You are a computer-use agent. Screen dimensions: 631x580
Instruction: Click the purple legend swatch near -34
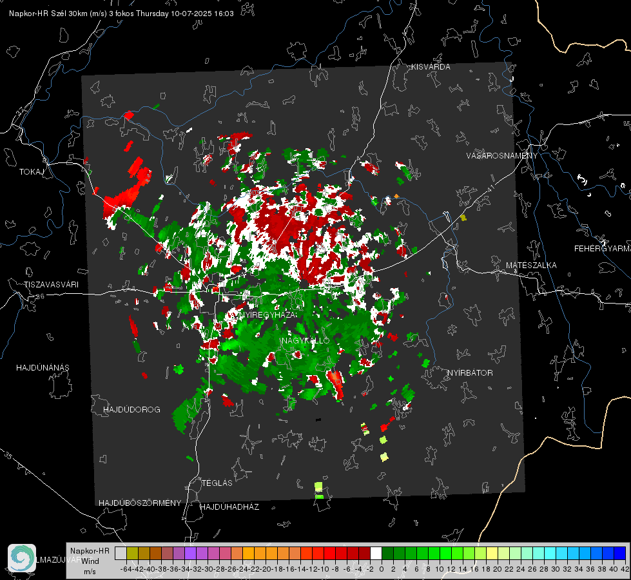pyautogui.click(x=190, y=554)
